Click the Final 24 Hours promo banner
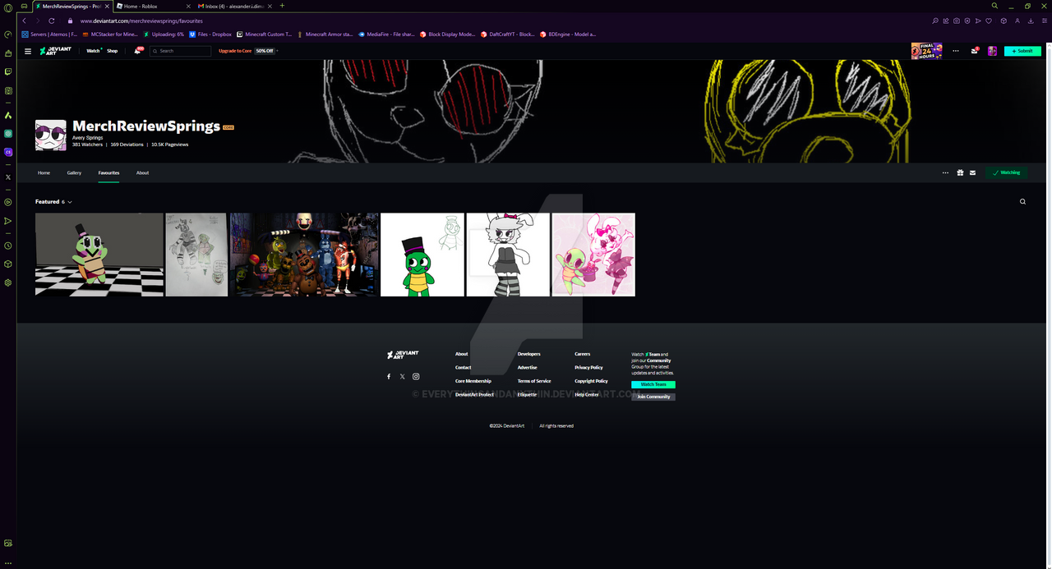Screen dimensions: 1052x569 coord(926,51)
